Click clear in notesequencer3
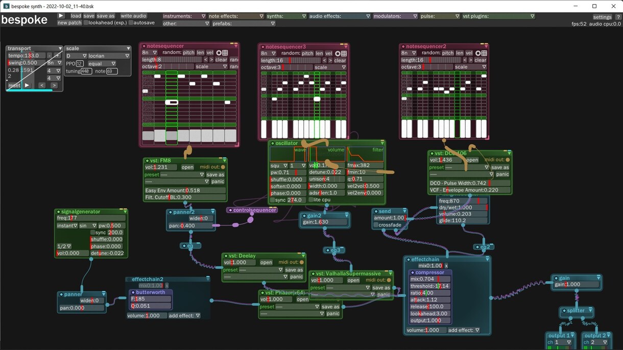The height and width of the screenshot is (350, 623). pyautogui.click(x=340, y=60)
